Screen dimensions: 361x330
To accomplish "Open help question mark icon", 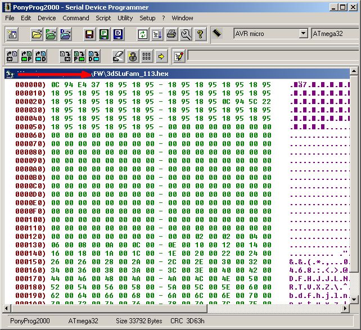I will click(200, 34).
